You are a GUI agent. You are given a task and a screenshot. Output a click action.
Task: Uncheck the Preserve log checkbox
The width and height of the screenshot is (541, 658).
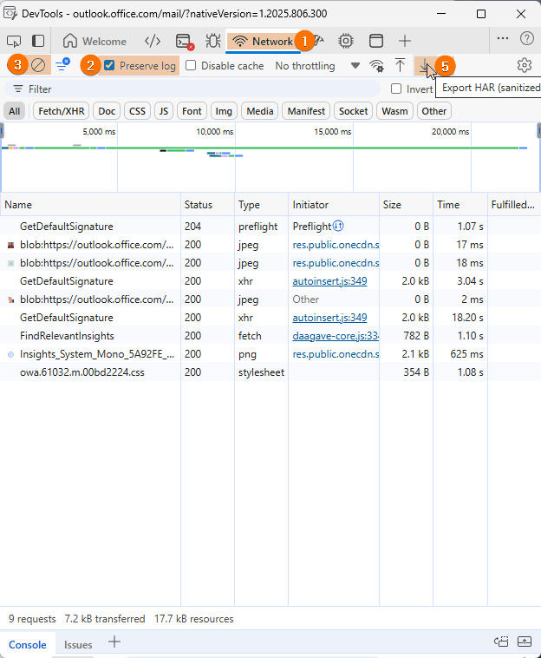(x=109, y=65)
